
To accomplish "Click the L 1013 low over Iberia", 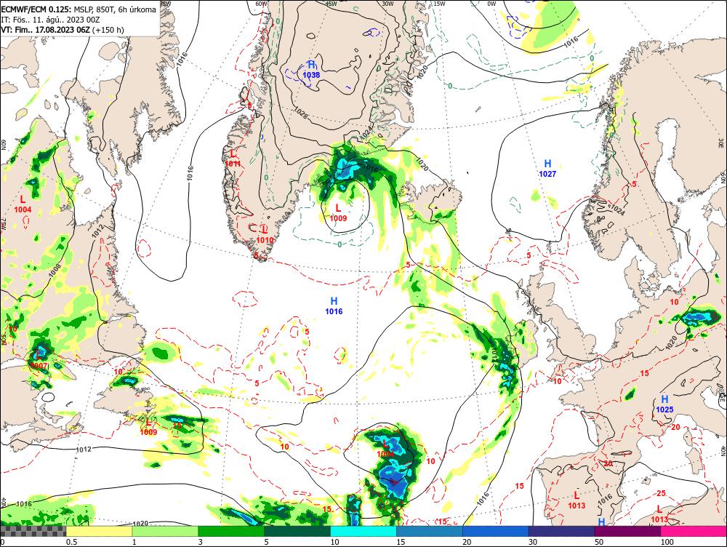I will pos(577,500).
